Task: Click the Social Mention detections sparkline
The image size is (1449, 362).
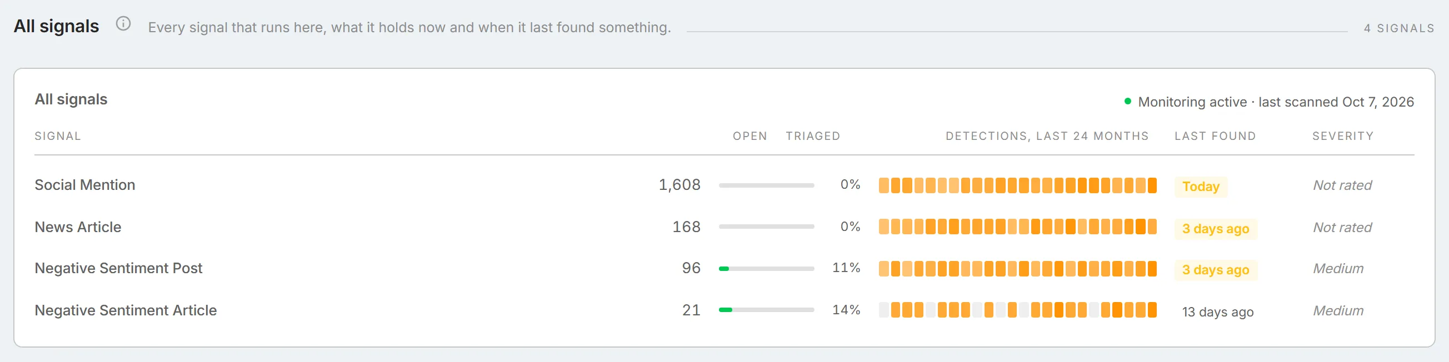Action: pyautogui.click(x=1017, y=185)
